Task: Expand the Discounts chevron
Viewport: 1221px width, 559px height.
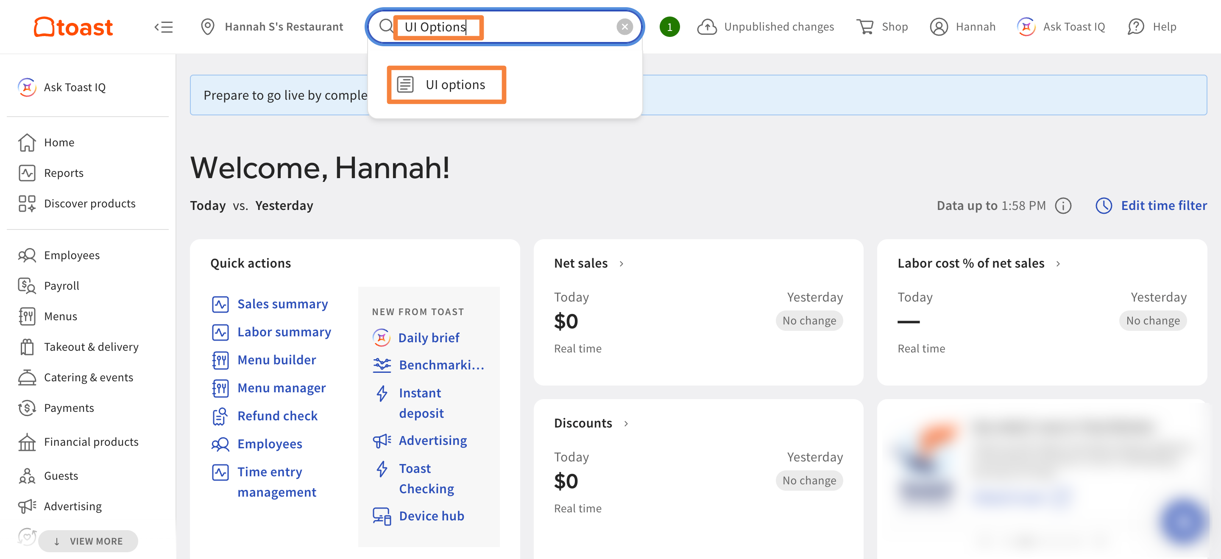Action: point(626,423)
